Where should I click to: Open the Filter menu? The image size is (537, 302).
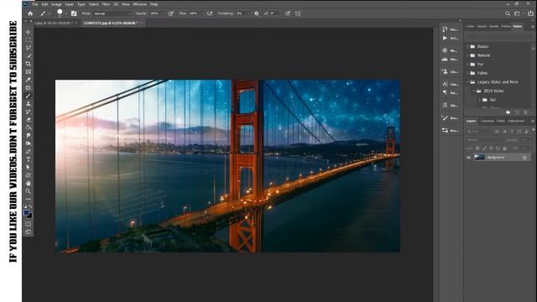(x=106, y=4)
